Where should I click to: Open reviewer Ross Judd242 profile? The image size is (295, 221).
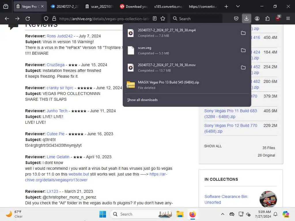(x=59, y=36)
